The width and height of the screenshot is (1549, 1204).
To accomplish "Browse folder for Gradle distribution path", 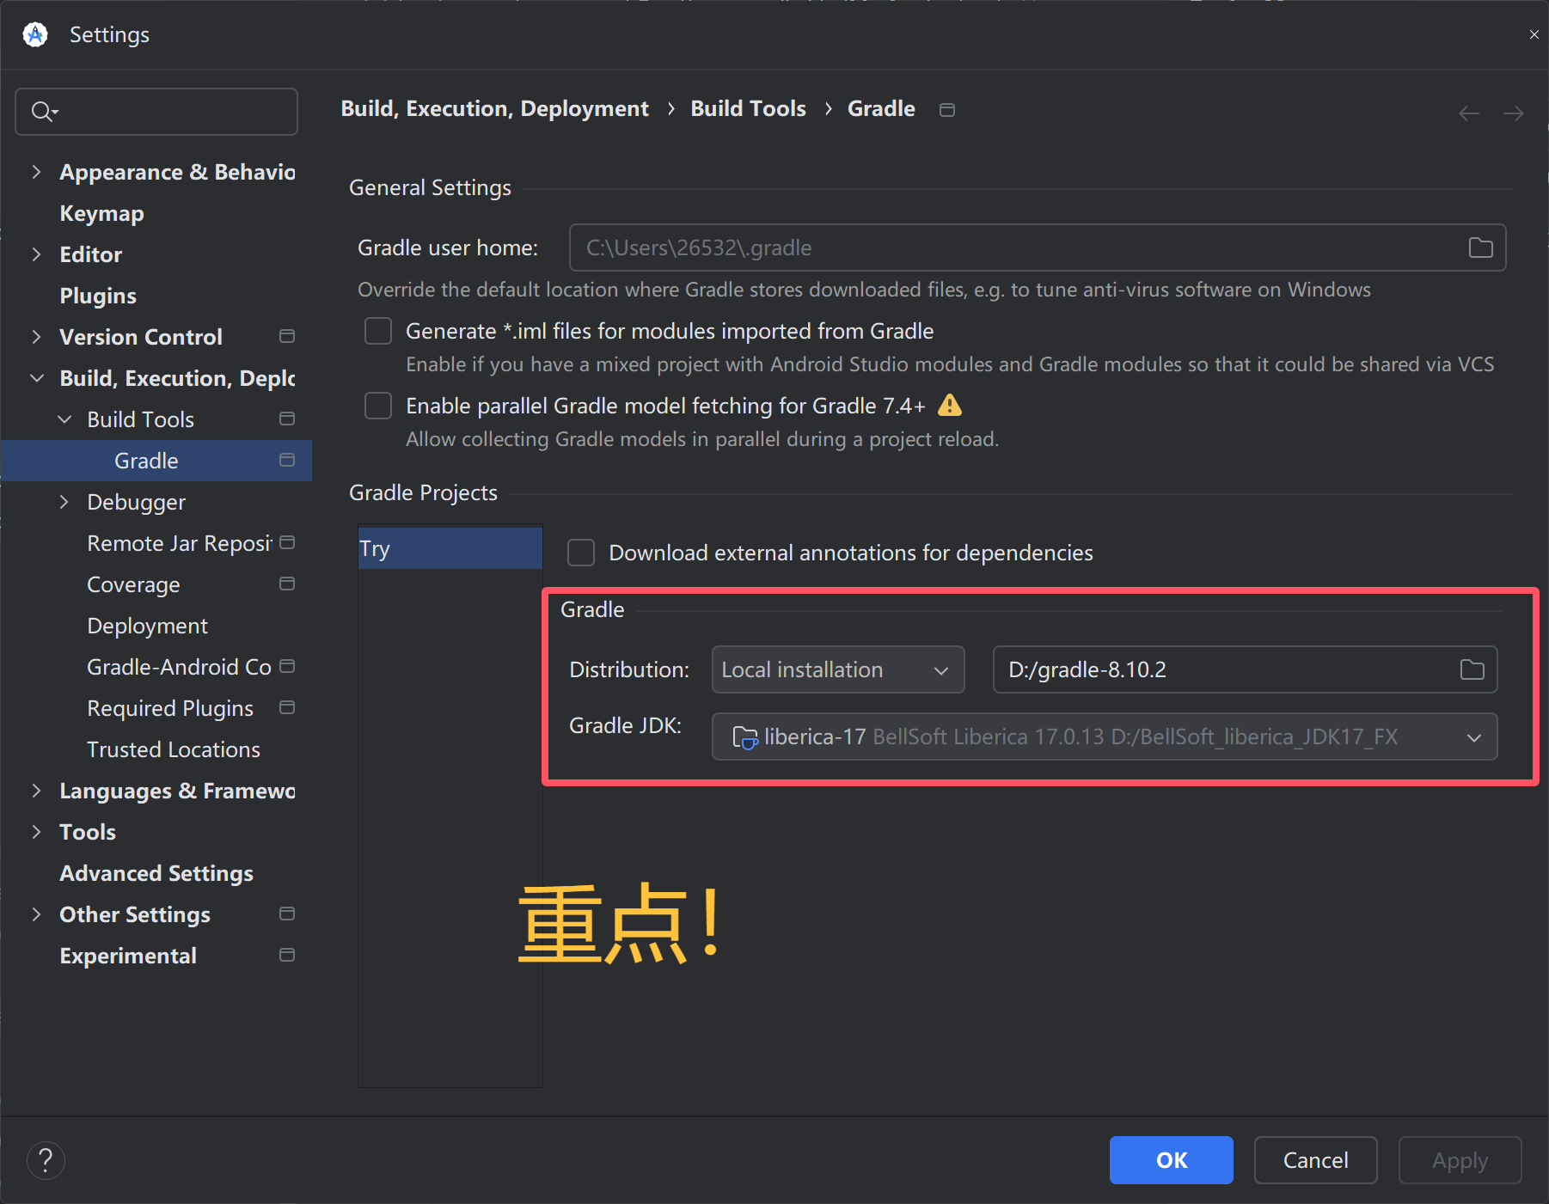I will [x=1472, y=669].
